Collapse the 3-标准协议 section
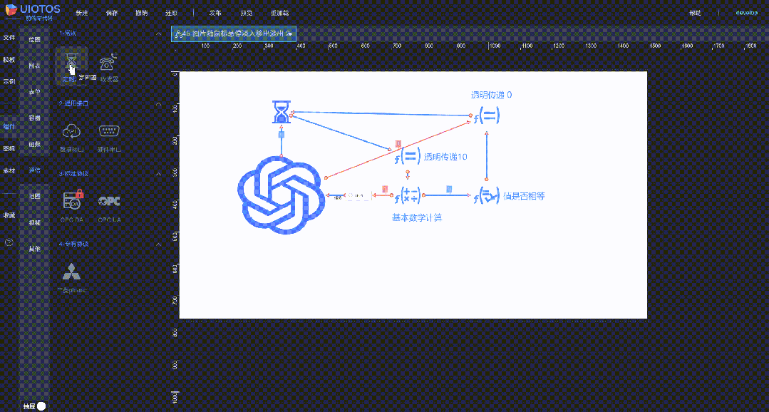769x412 pixels. point(158,174)
